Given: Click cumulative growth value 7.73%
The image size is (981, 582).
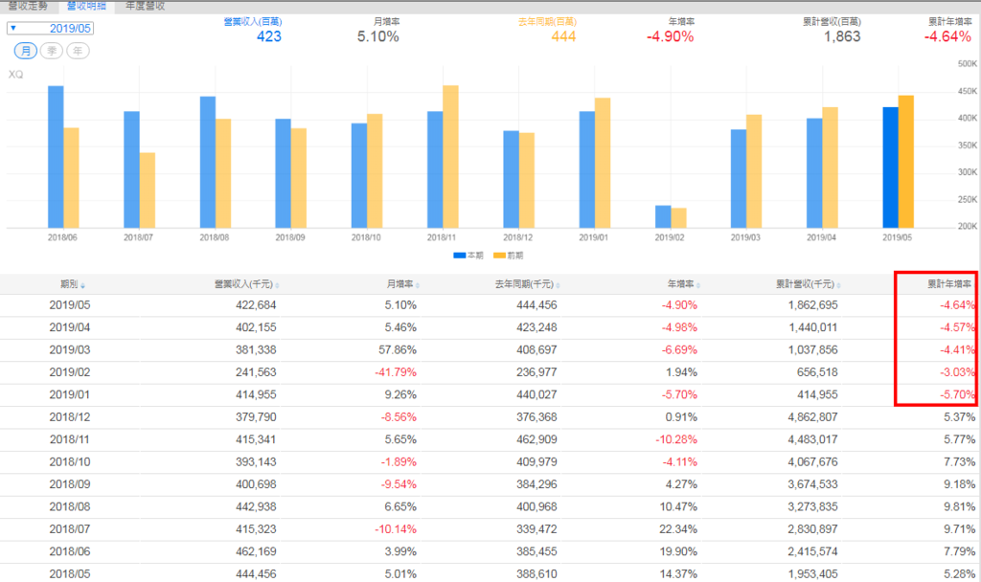Looking at the screenshot, I should tap(959, 462).
